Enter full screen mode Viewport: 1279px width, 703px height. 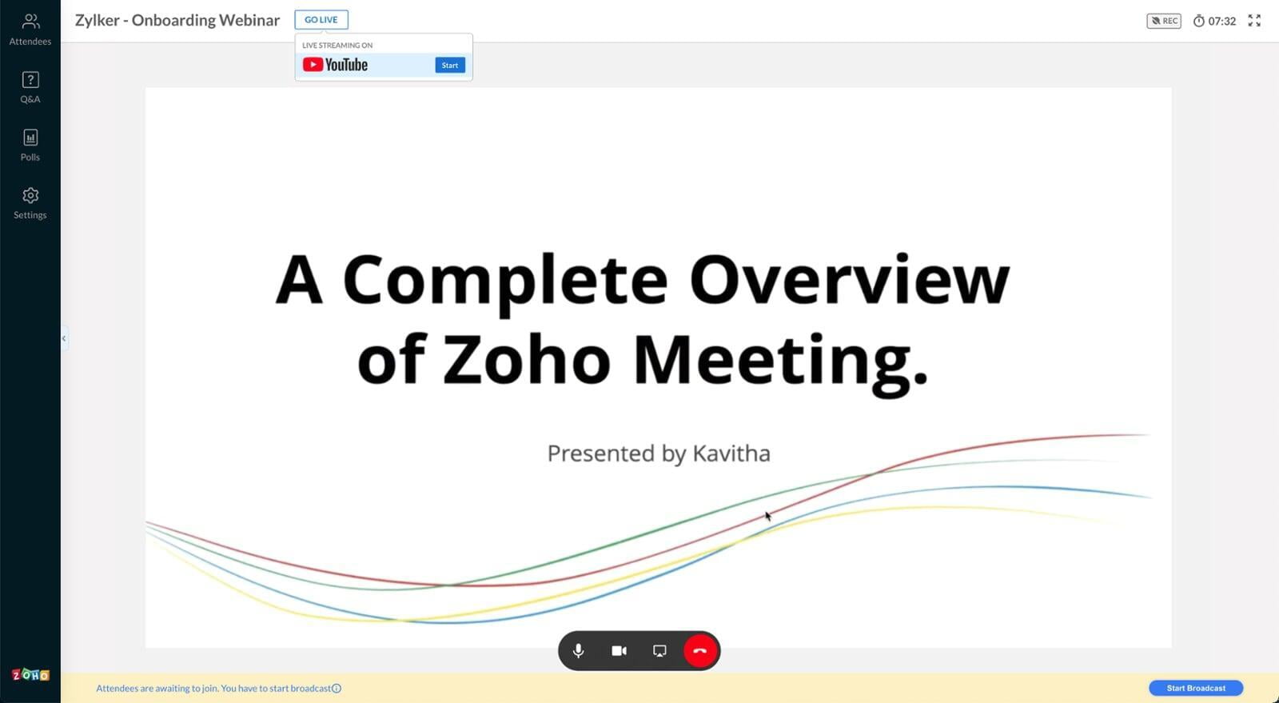click(x=1254, y=21)
